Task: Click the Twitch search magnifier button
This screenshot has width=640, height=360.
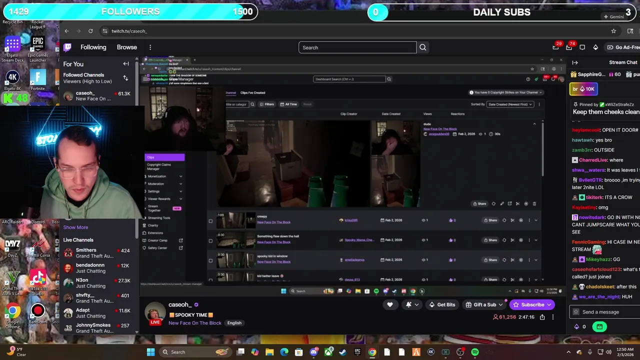Action: [x=423, y=47]
